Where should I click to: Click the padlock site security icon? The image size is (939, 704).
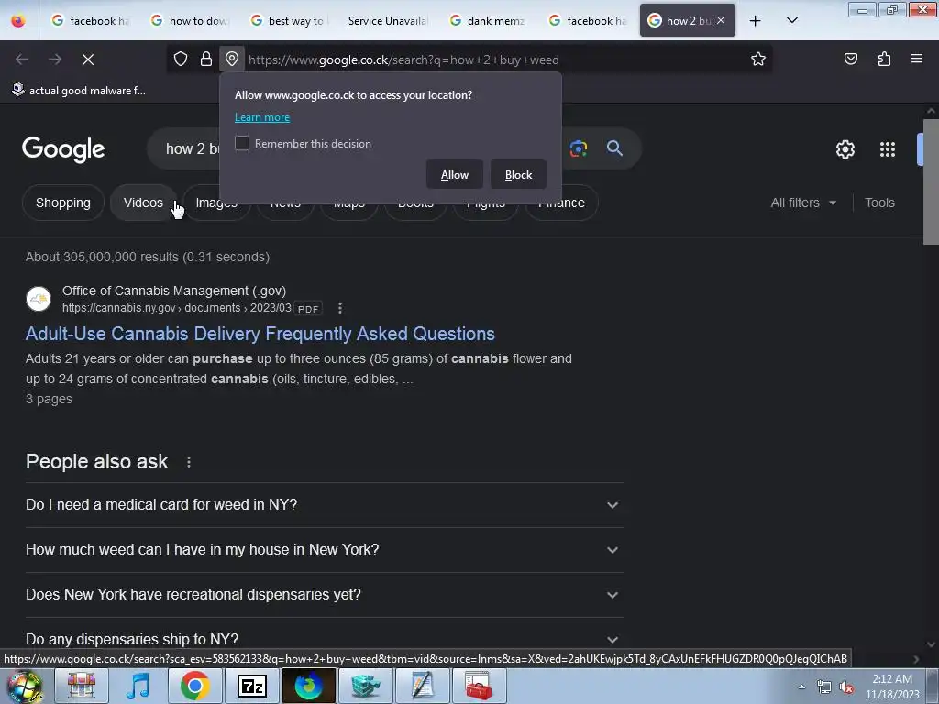coord(206,59)
